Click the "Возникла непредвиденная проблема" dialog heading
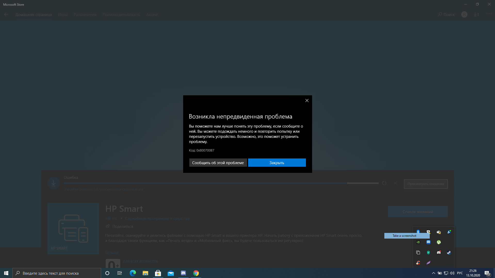 [240, 116]
